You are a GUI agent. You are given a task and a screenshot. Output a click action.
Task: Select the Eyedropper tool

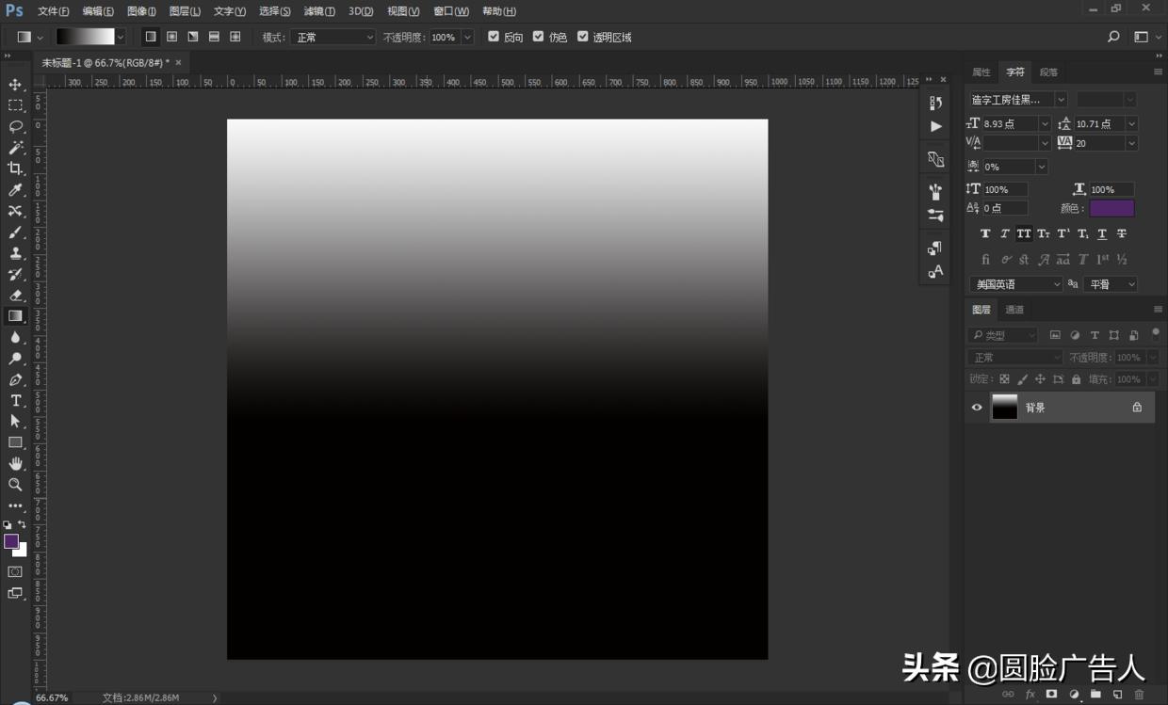pyautogui.click(x=15, y=190)
